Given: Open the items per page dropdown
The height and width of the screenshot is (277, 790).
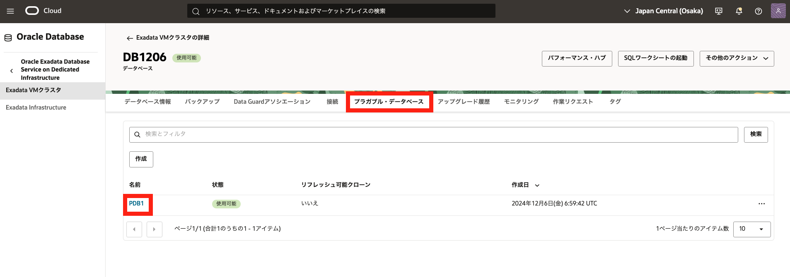Looking at the screenshot, I should [x=751, y=229].
